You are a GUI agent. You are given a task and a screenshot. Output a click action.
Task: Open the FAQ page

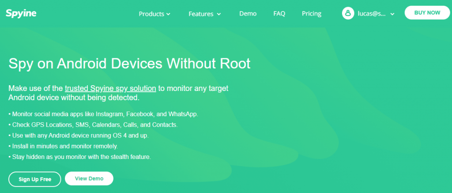point(279,14)
